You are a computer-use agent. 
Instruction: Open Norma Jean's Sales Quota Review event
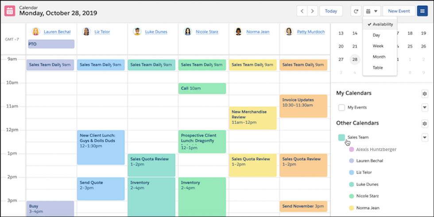click(253, 165)
